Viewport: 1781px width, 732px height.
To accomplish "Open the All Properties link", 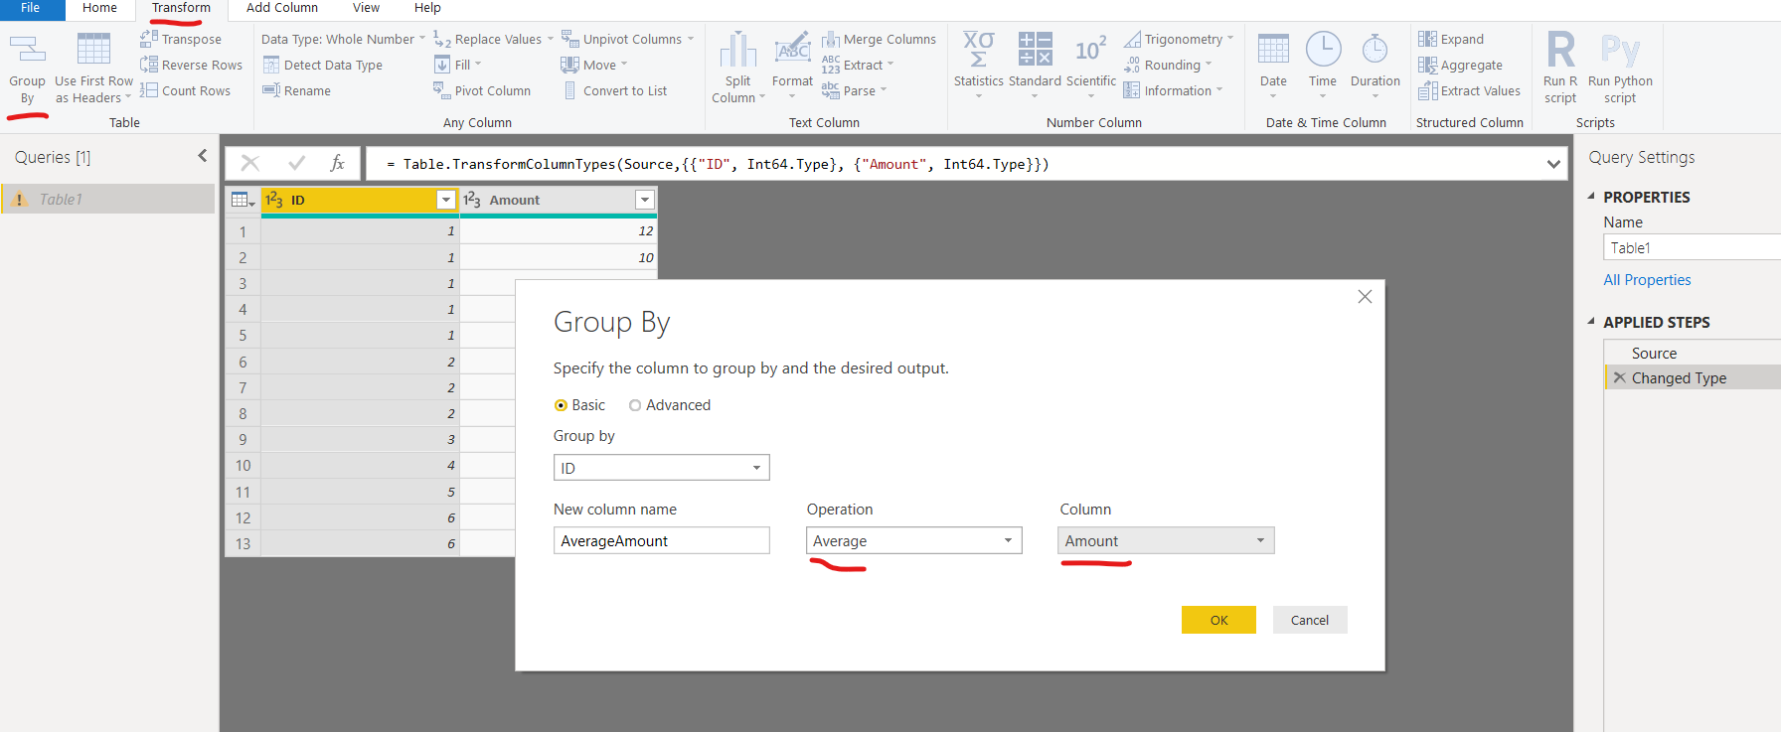I will coord(1647,280).
